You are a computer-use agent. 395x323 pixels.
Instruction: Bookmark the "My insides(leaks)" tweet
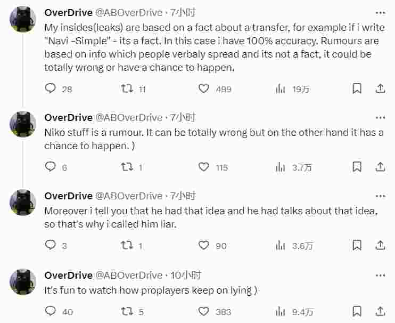click(358, 88)
